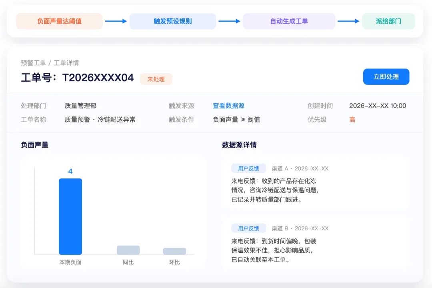Click the blue 本期负面 bar
This screenshot has height=288, width=432.
pos(70,216)
